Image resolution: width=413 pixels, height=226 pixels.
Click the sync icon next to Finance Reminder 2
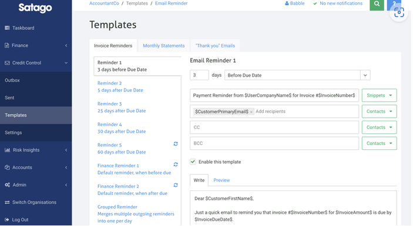coord(176,185)
